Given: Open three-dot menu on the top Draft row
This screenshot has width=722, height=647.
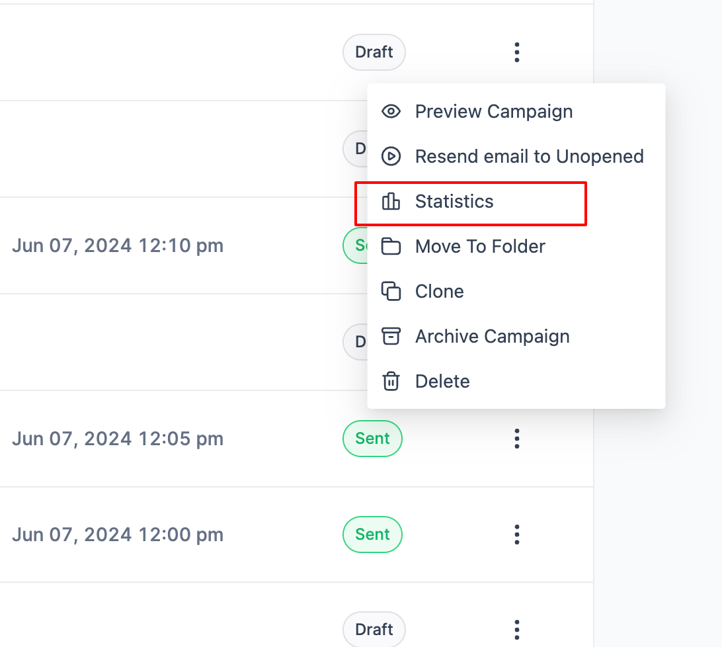Looking at the screenshot, I should [517, 52].
